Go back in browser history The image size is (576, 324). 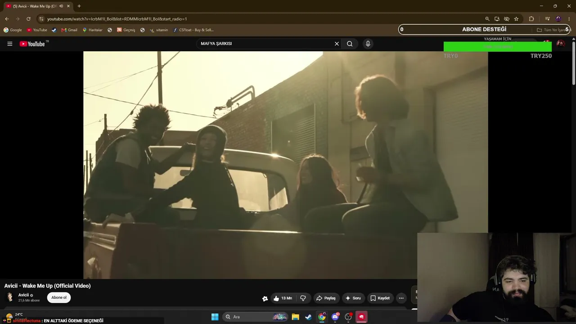7,19
